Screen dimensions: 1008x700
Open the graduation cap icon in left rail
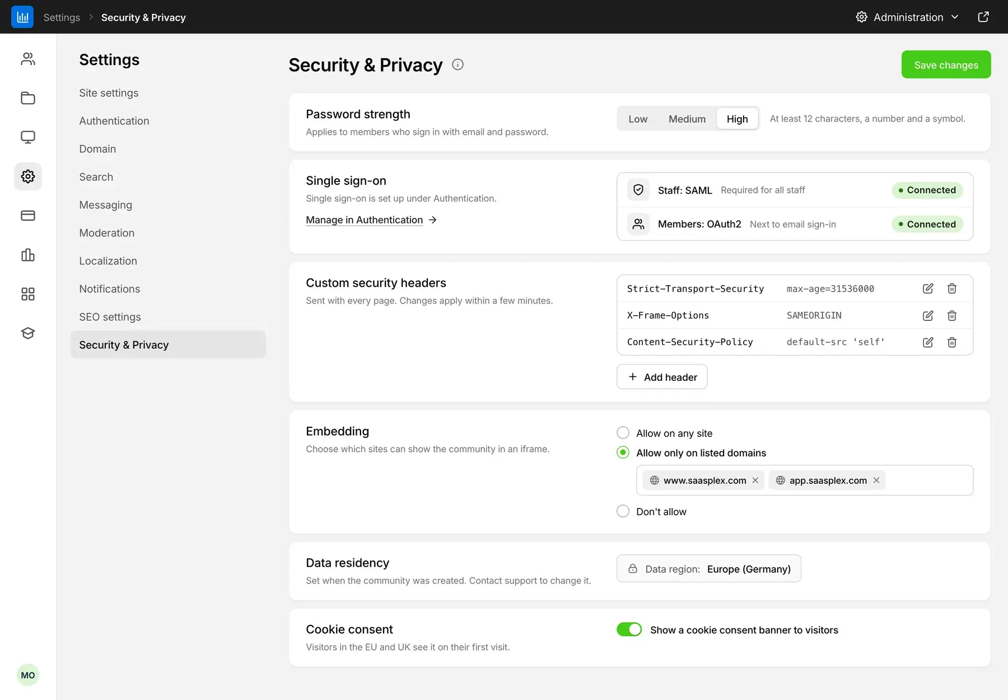(28, 333)
